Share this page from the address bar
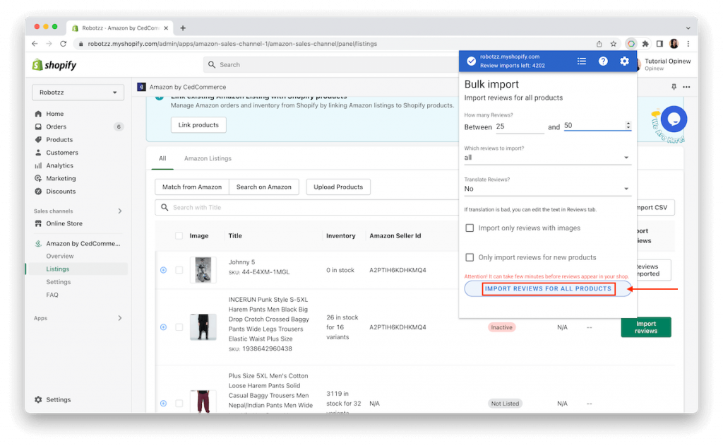 [x=599, y=43]
